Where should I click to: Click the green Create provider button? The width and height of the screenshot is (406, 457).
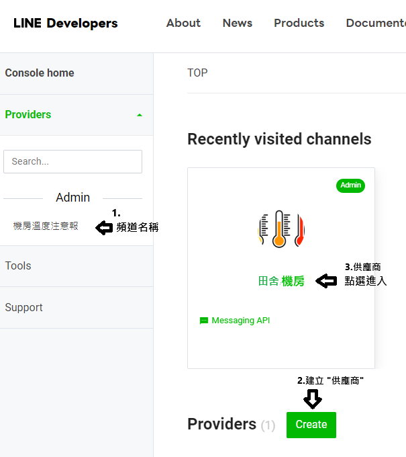coord(311,425)
